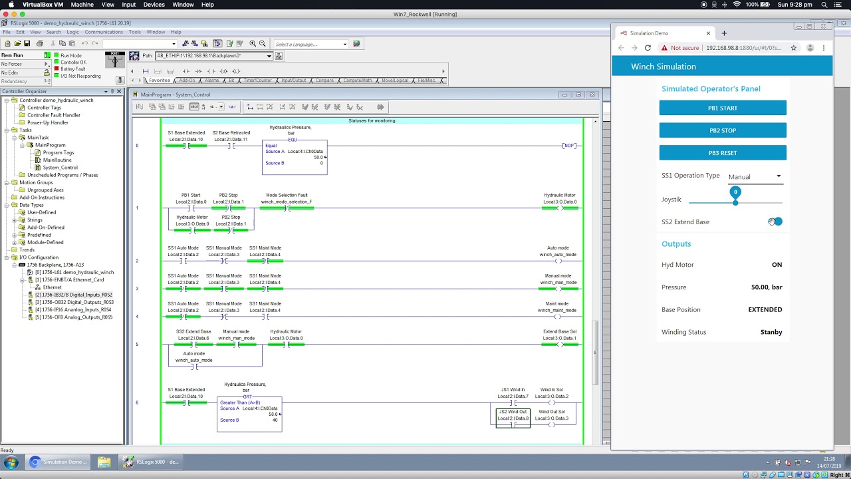Select the Timer/Counter instruction tab
This screenshot has height=479, width=851.
(x=257, y=80)
